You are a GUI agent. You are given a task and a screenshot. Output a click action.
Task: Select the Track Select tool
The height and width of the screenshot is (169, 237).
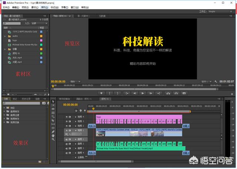tap(53, 105)
